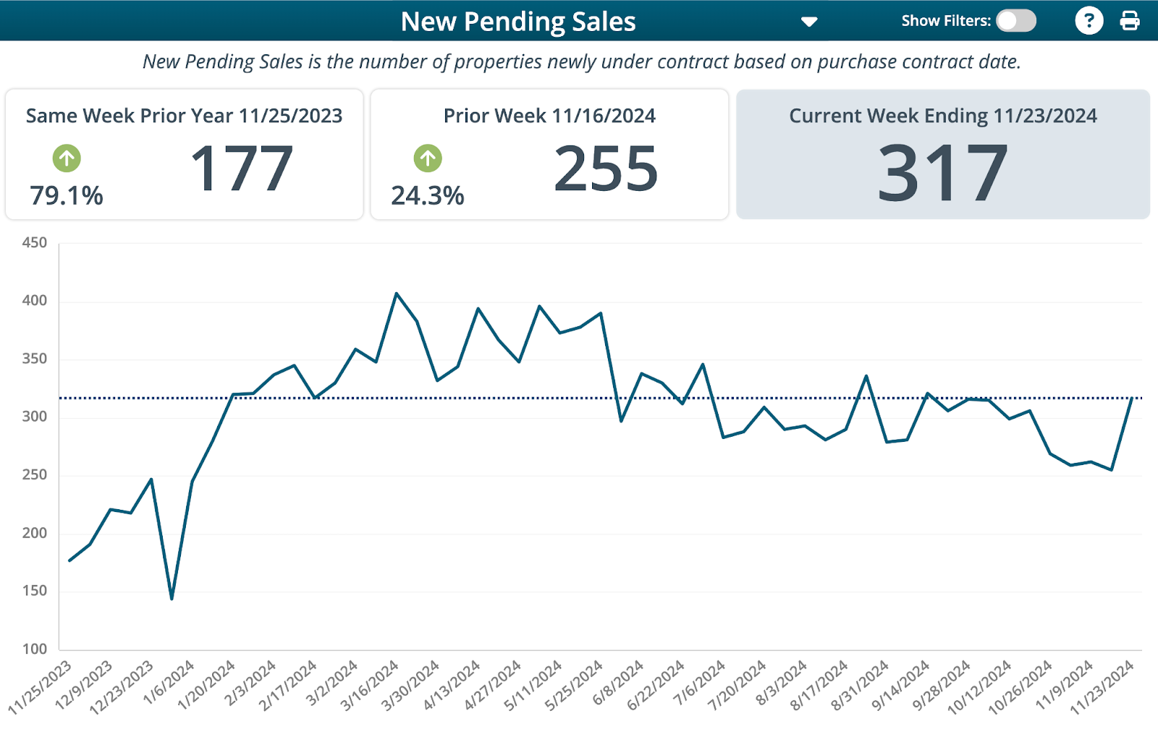Click the line's highest peak near 3/16/2024
1158x729 pixels.
(x=396, y=294)
